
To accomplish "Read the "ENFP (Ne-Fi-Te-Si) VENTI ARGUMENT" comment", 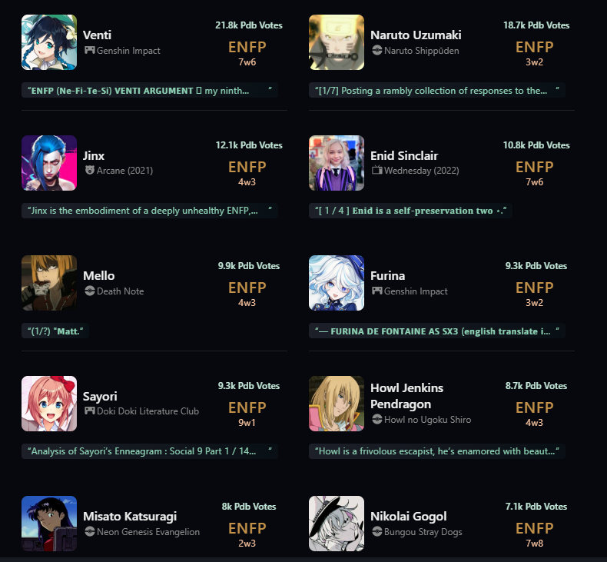I will pos(150,90).
